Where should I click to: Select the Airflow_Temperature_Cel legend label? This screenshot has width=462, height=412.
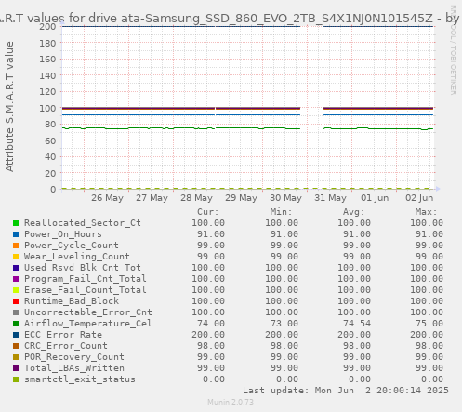pyautogui.click(x=88, y=324)
